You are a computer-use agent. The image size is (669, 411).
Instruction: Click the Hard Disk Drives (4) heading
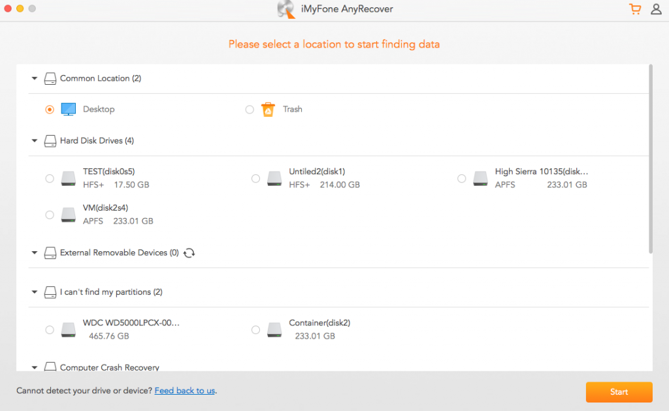point(97,140)
